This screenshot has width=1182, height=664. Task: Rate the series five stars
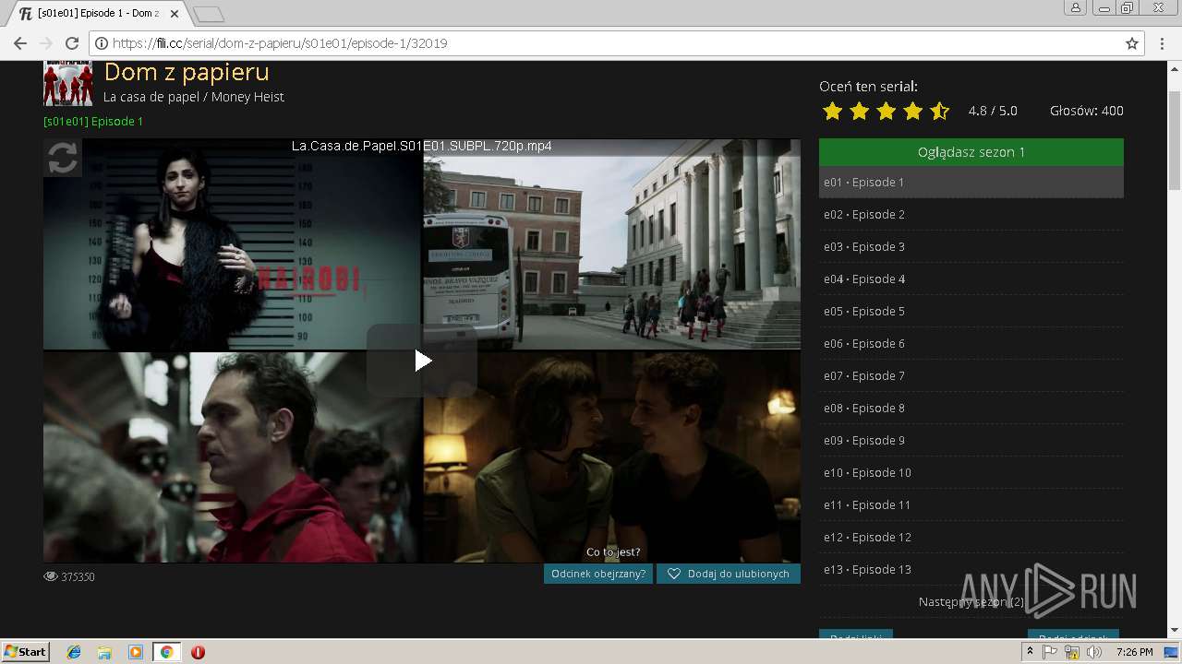pos(939,111)
